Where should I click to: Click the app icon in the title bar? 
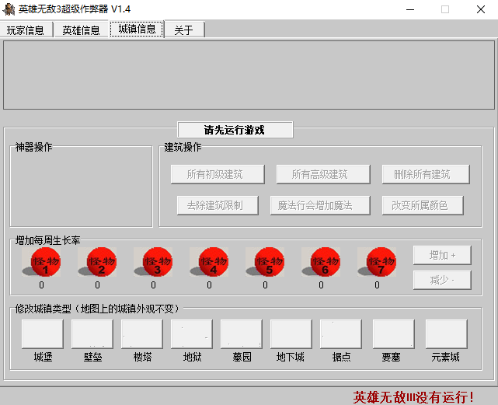coord(9,9)
